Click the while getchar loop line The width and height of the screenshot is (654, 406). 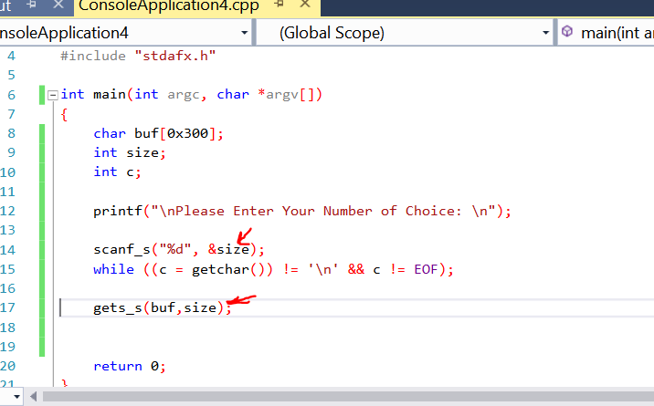coord(273,269)
